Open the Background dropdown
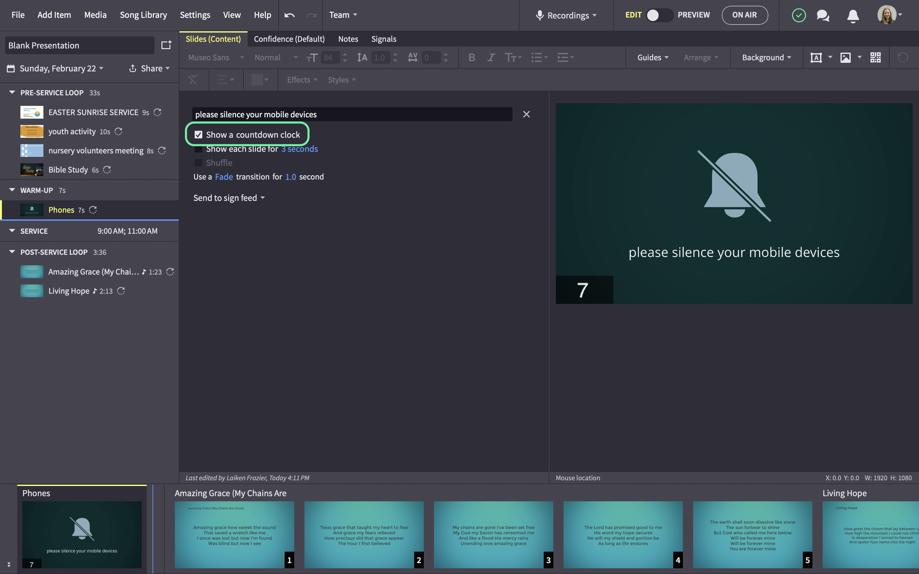The height and width of the screenshot is (574, 919). 766,57
